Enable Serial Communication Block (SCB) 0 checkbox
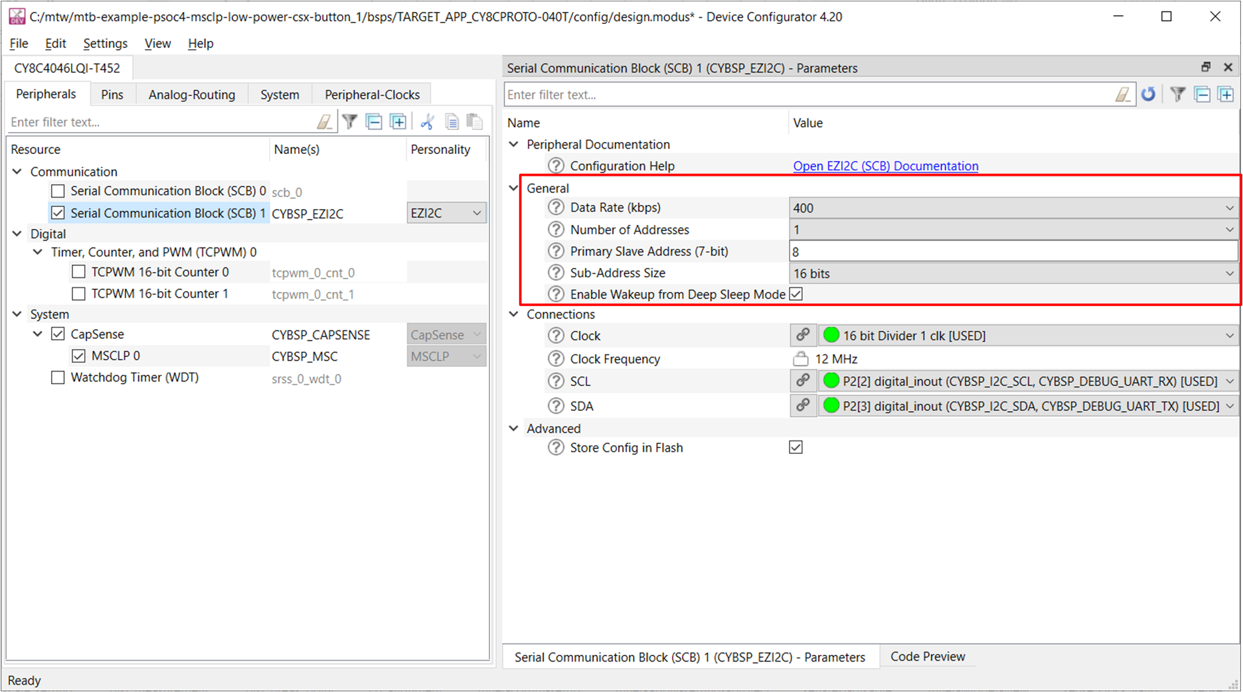1243x692 pixels. point(58,191)
